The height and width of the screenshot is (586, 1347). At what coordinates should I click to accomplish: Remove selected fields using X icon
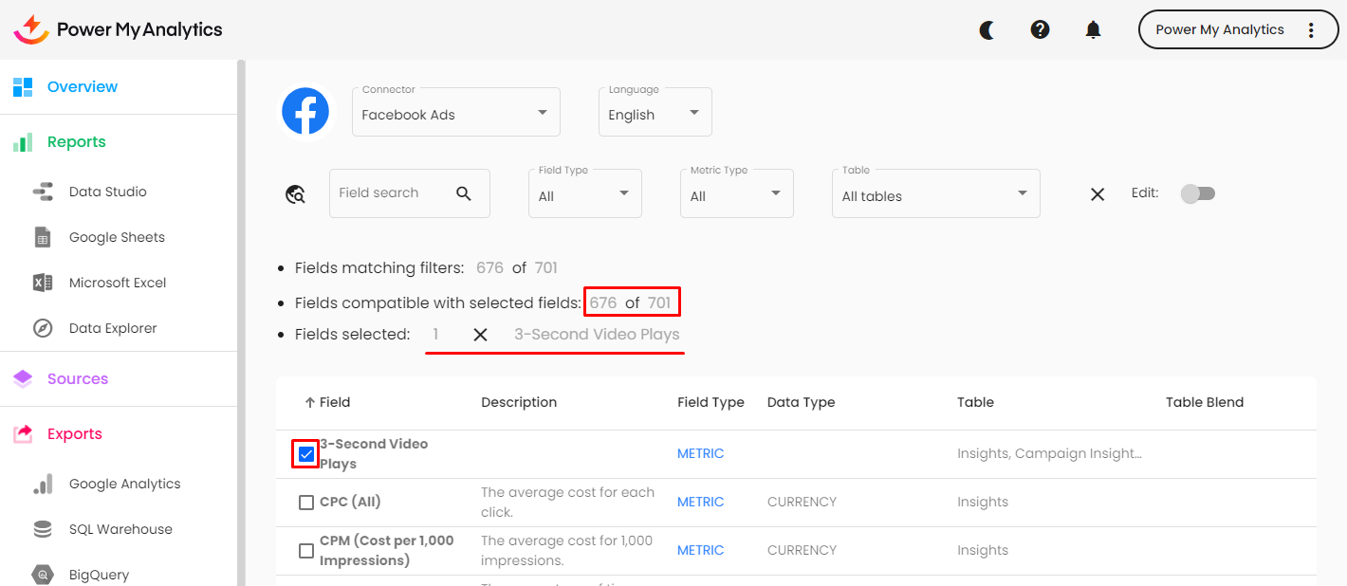click(x=480, y=335)
